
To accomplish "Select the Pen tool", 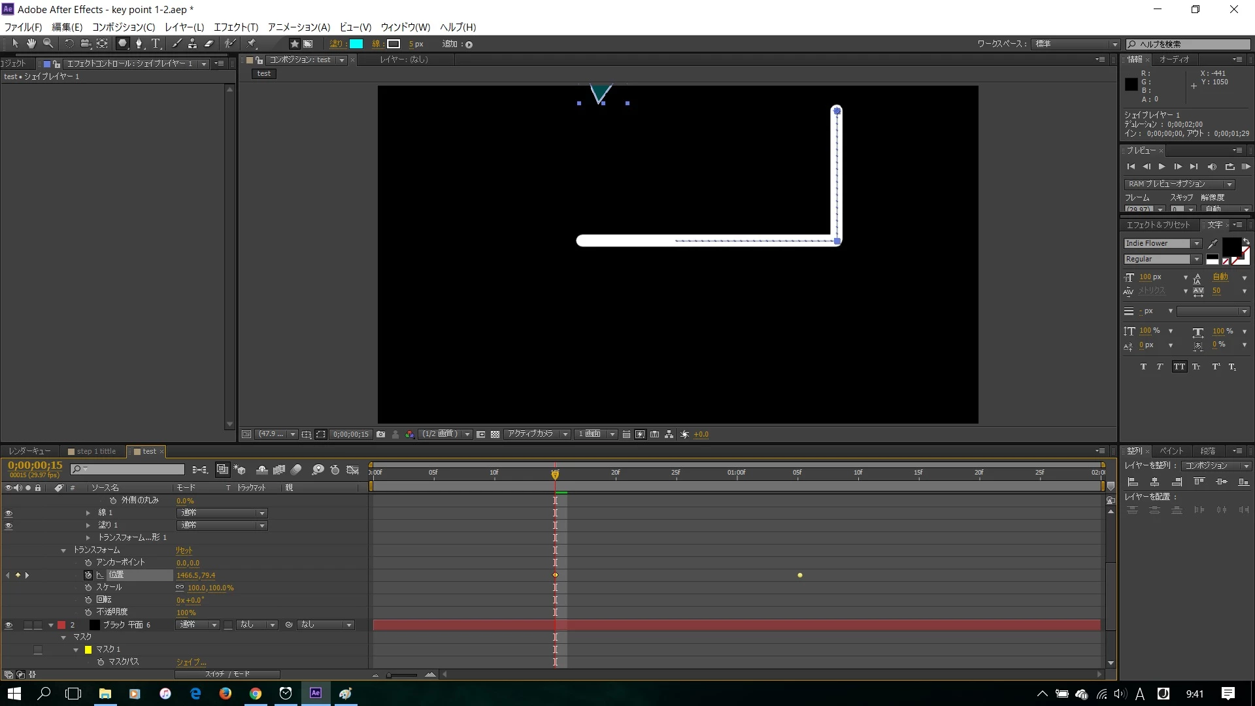I will (139, 44).
